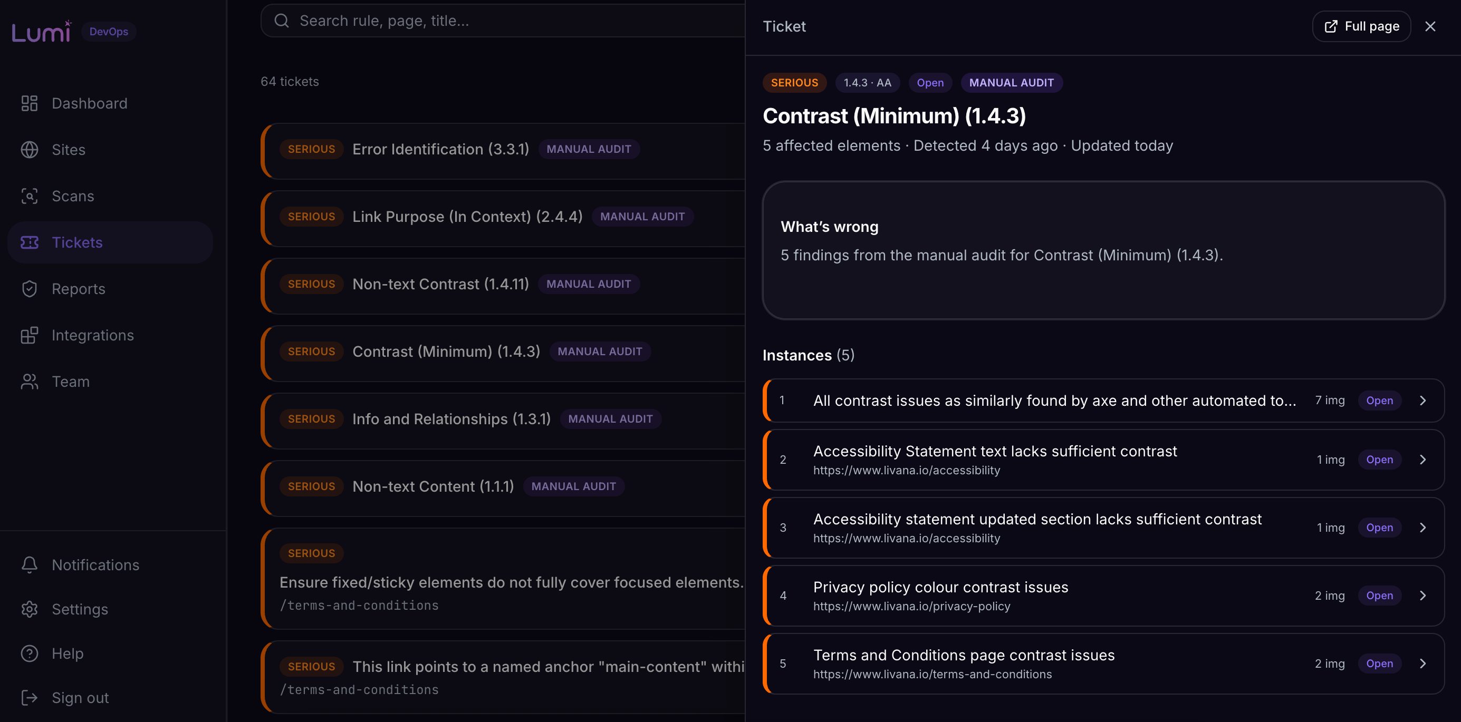Click the search magnifier icon
Image resolution: width=1461 pixels, height=722 pixels.
tap(282, 21)
